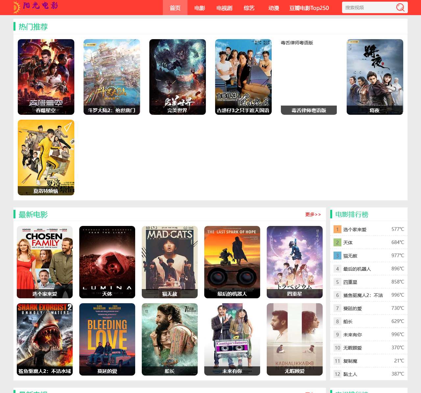
Task: Open the Bleeding Love 蔓延的爱 poster
Action: click(107, 339)
